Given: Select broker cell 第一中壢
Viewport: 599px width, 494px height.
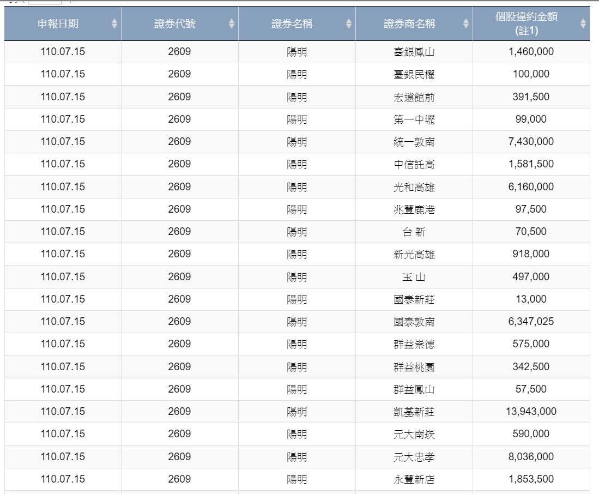Looking at the screenshot, I should tap(414, 119).
